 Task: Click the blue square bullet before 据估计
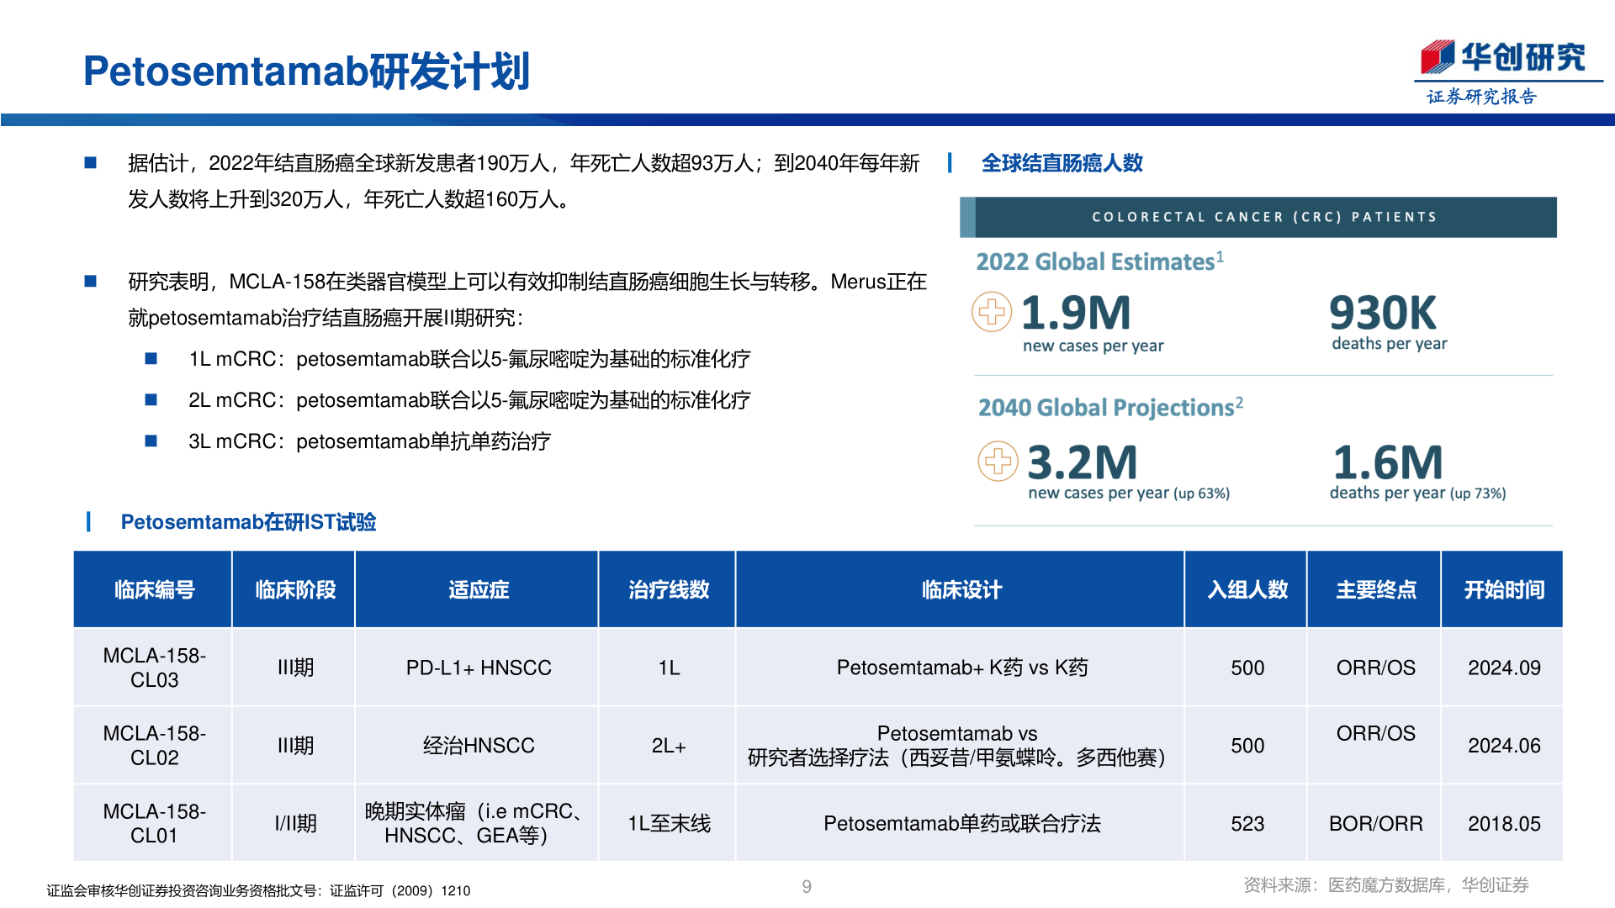pos(91,163)
